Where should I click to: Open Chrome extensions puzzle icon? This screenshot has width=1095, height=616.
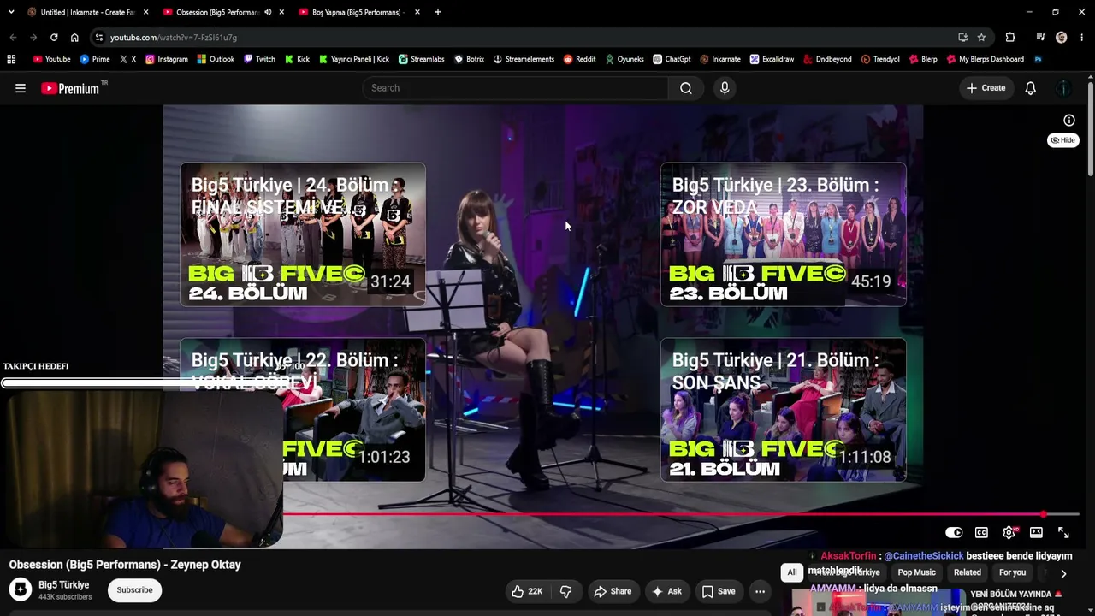(x=1010, y=38)
